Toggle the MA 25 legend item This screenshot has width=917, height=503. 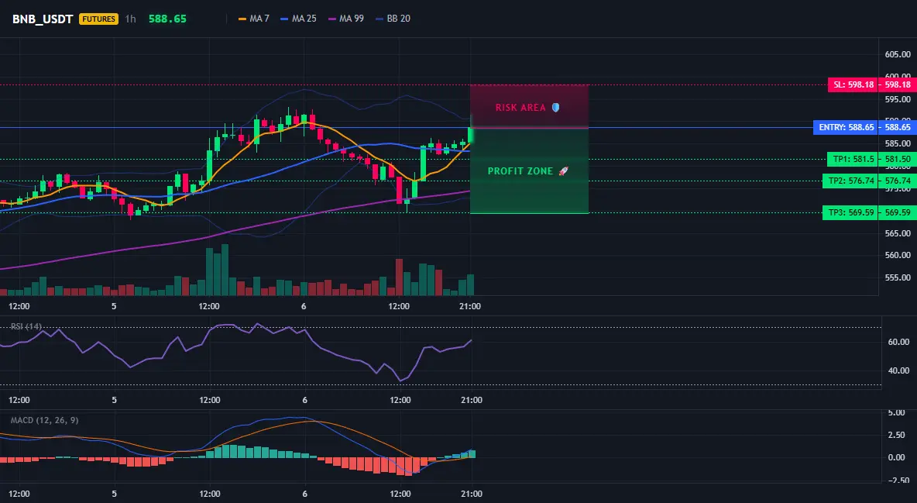[298, 19]
